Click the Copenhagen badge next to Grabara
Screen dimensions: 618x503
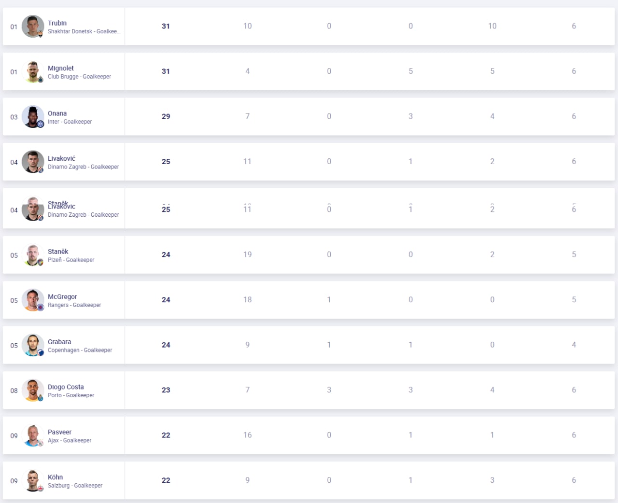(x=41, y=352)
